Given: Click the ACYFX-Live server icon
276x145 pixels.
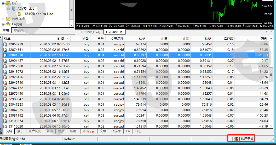Looking at the screenshot, I should (x=14, y=9).
